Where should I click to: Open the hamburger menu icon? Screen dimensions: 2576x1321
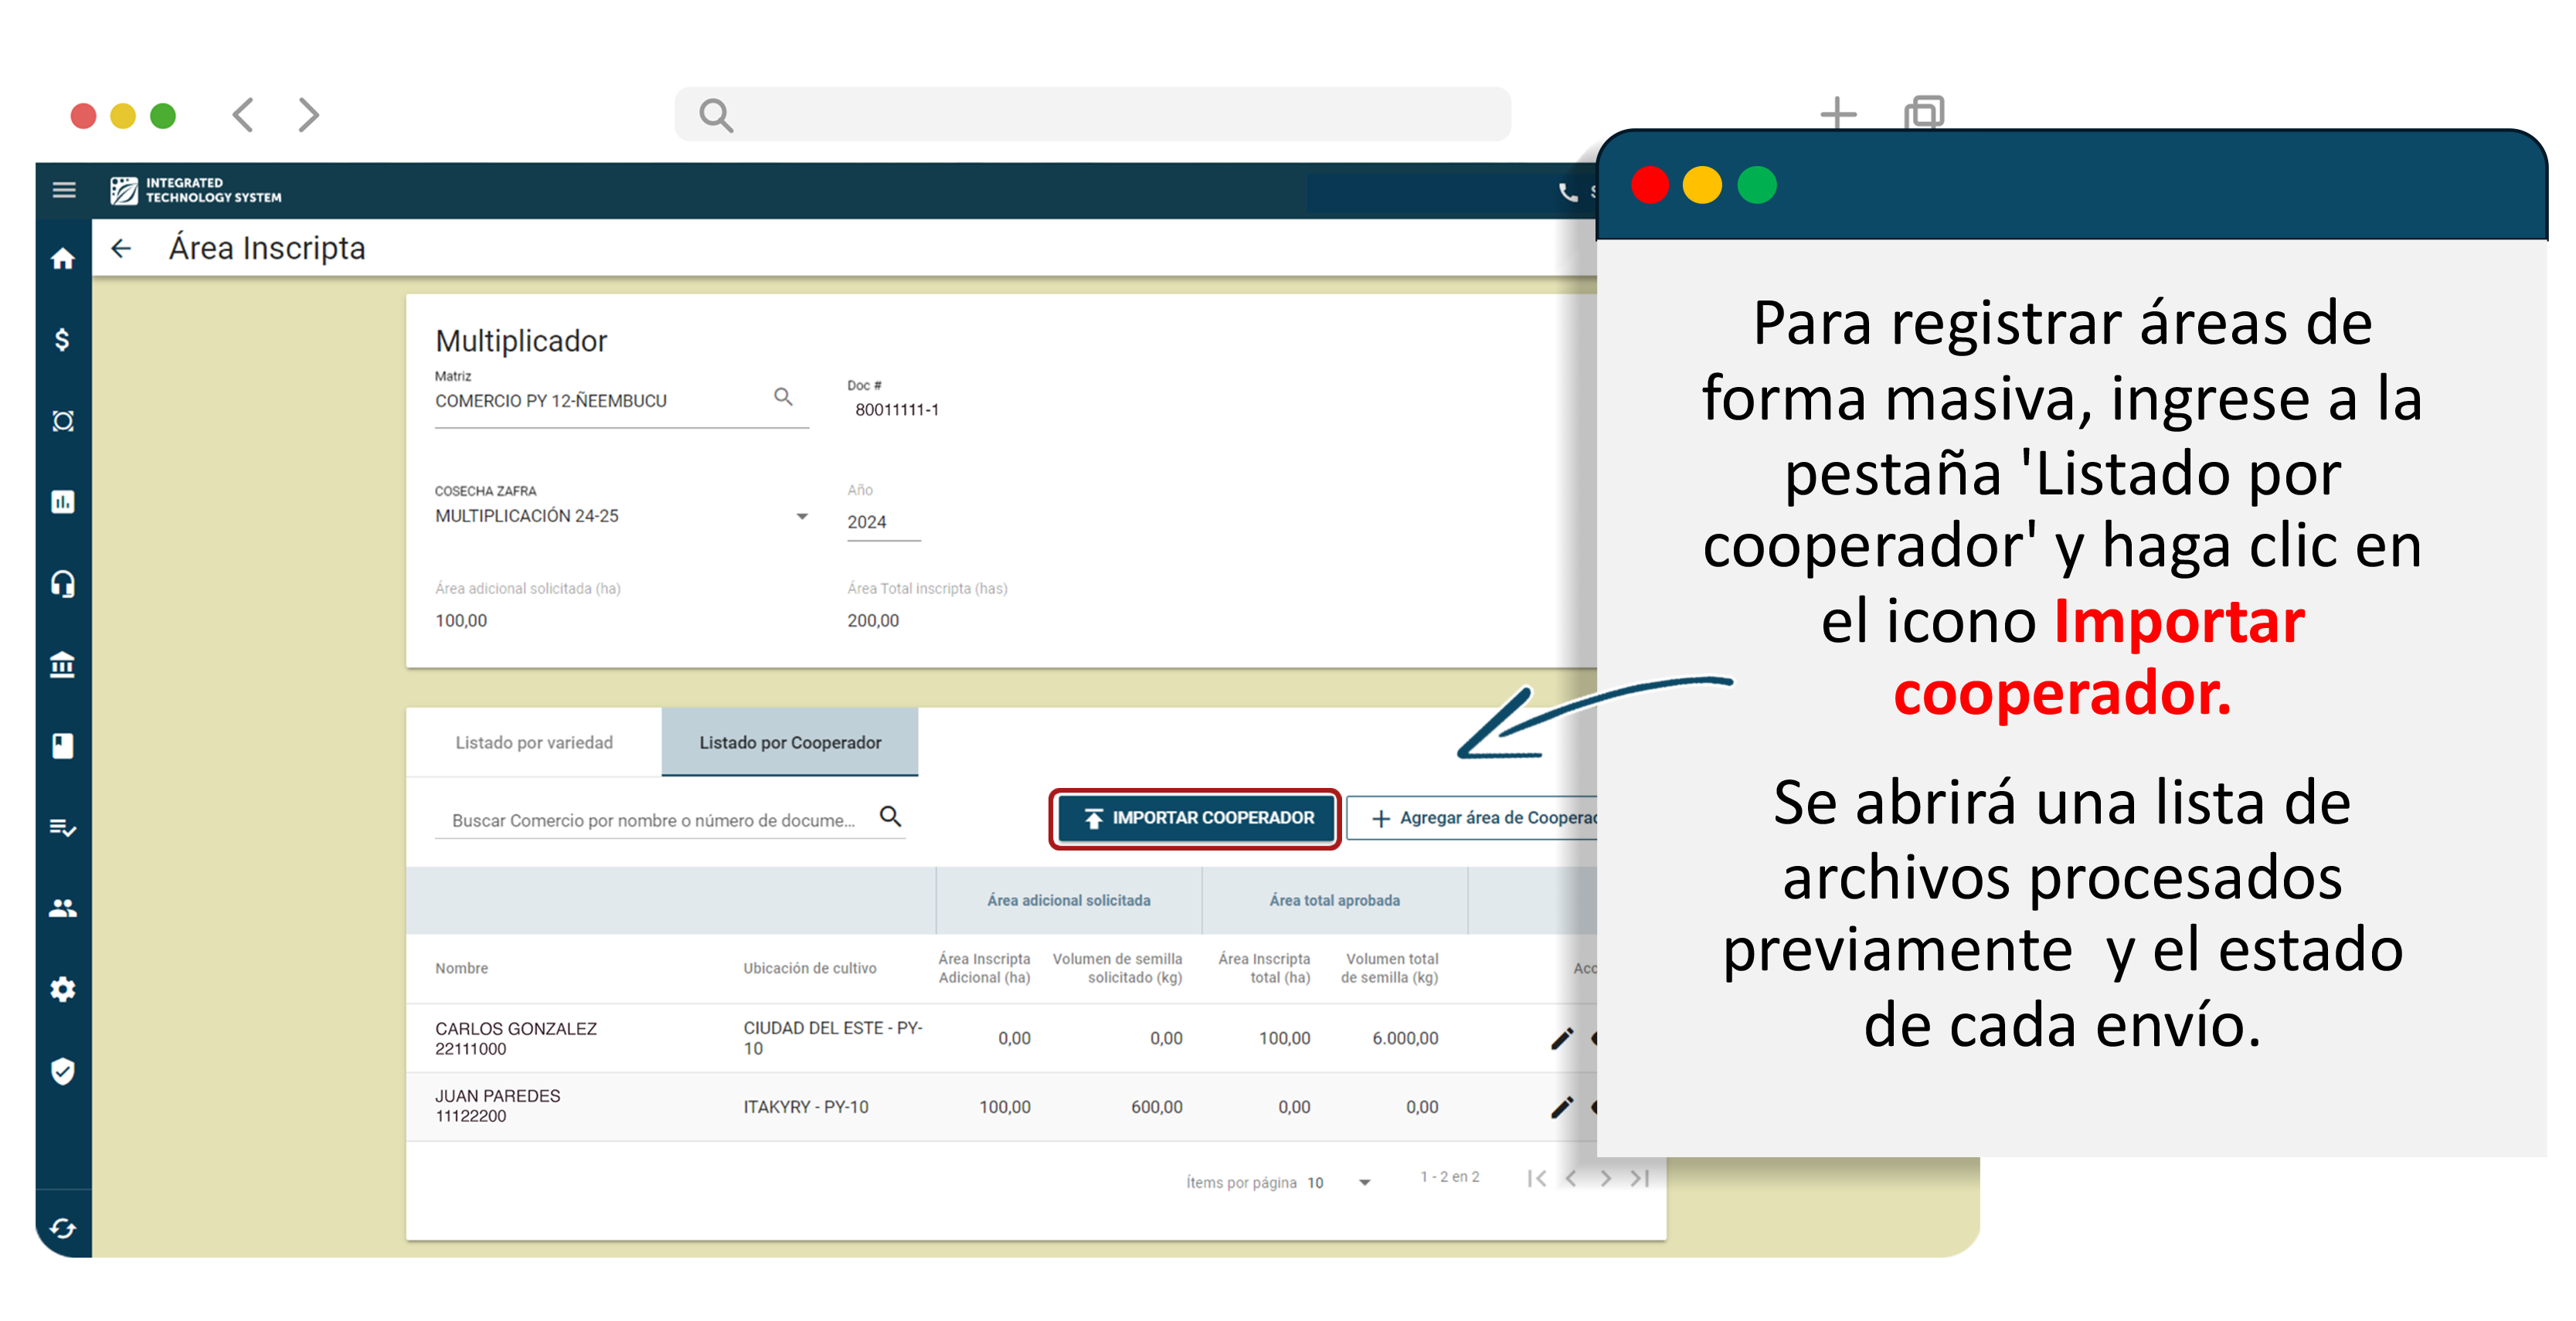point(64,189)
